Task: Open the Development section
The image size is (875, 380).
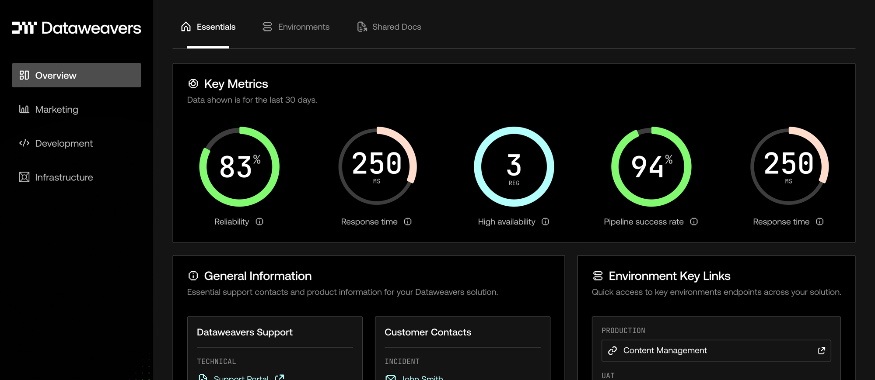Action: tap(63, 143)
